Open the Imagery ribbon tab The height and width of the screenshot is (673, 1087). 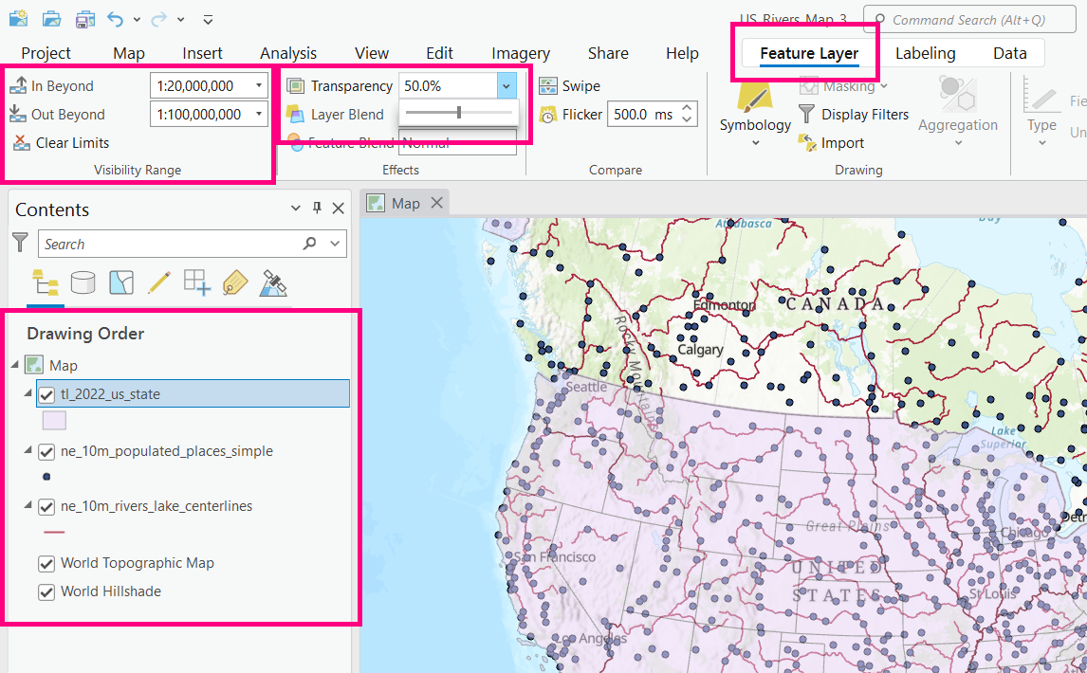tap(520, 53)
